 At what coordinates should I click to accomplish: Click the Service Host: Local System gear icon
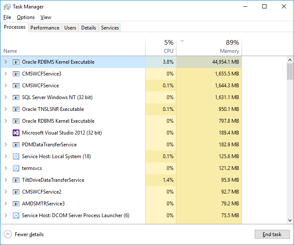(16, 156)
